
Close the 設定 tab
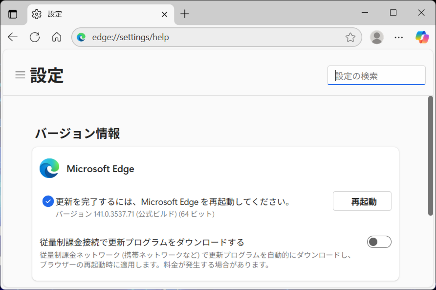pos(164,14)
